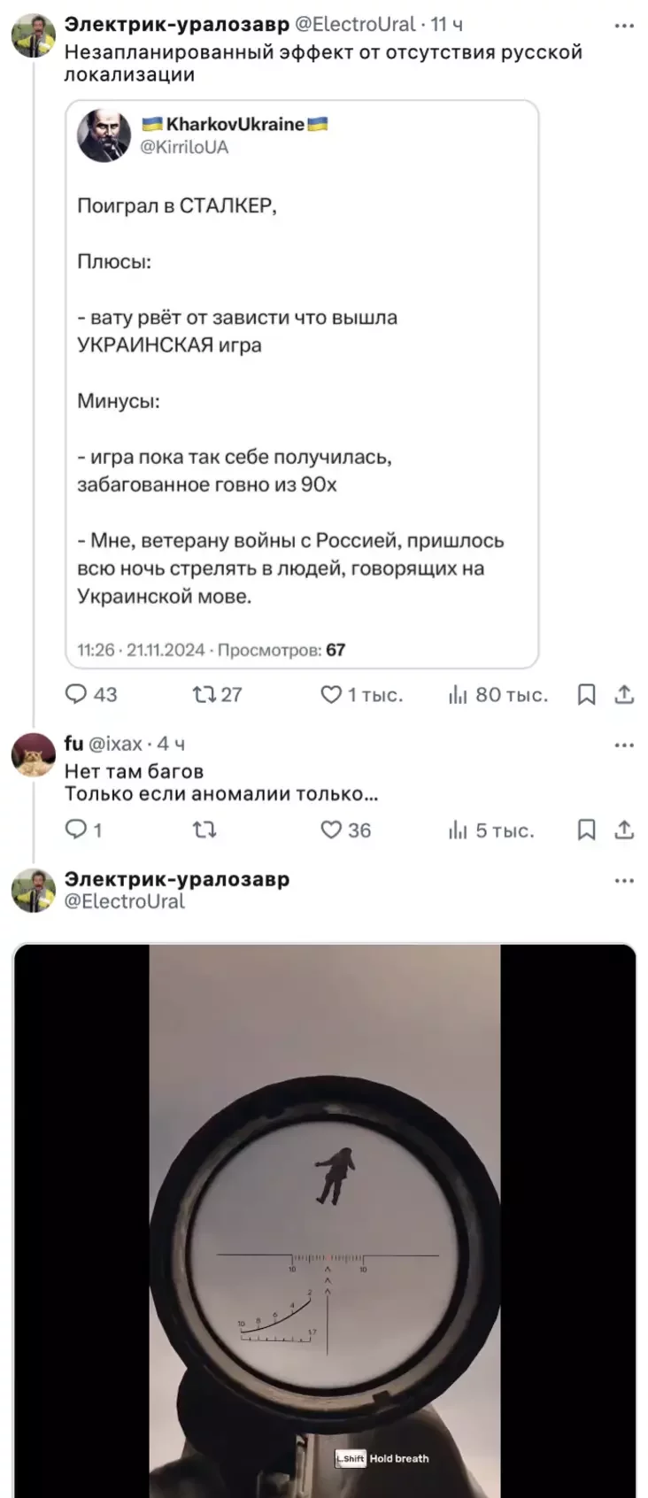Reply to fu's comment

point(84,830)
